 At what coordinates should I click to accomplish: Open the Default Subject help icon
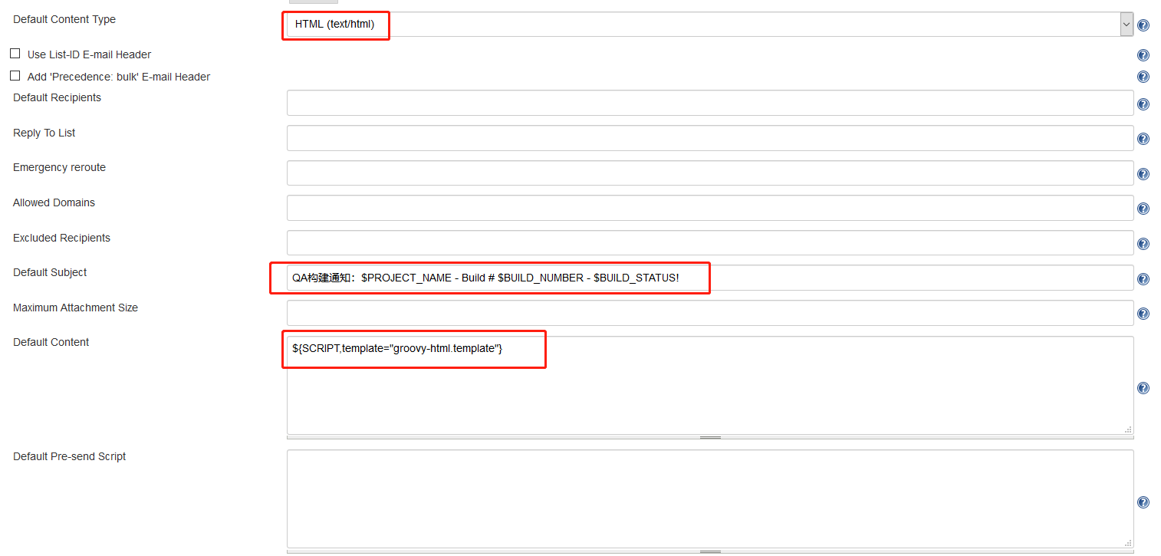click(x=1143, y=279)
